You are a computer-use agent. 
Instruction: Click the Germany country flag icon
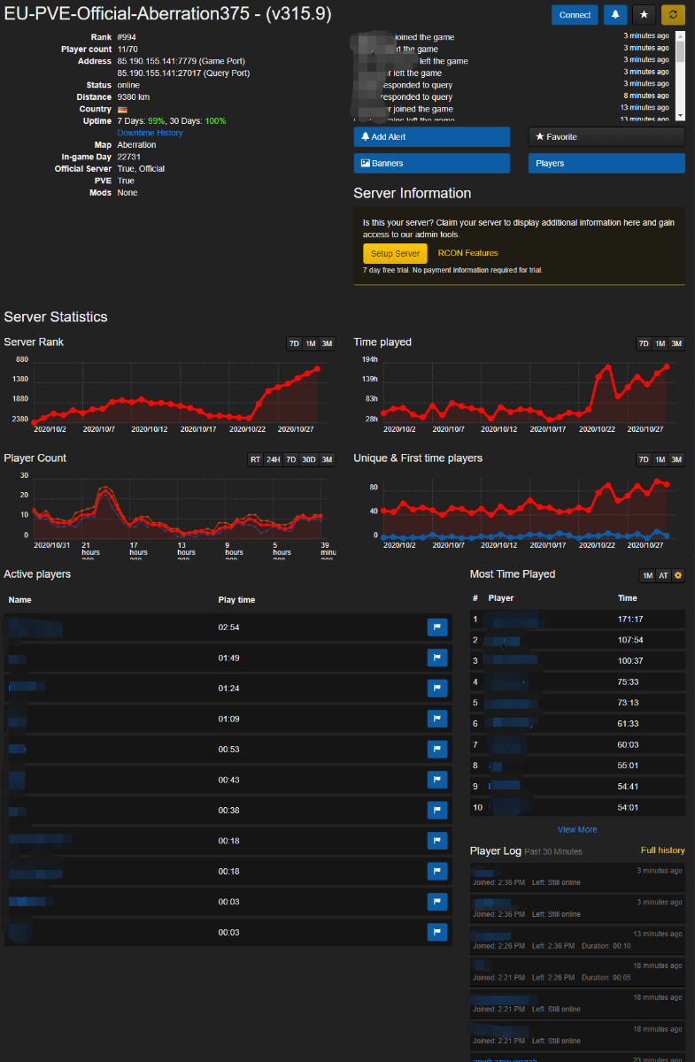122,109
